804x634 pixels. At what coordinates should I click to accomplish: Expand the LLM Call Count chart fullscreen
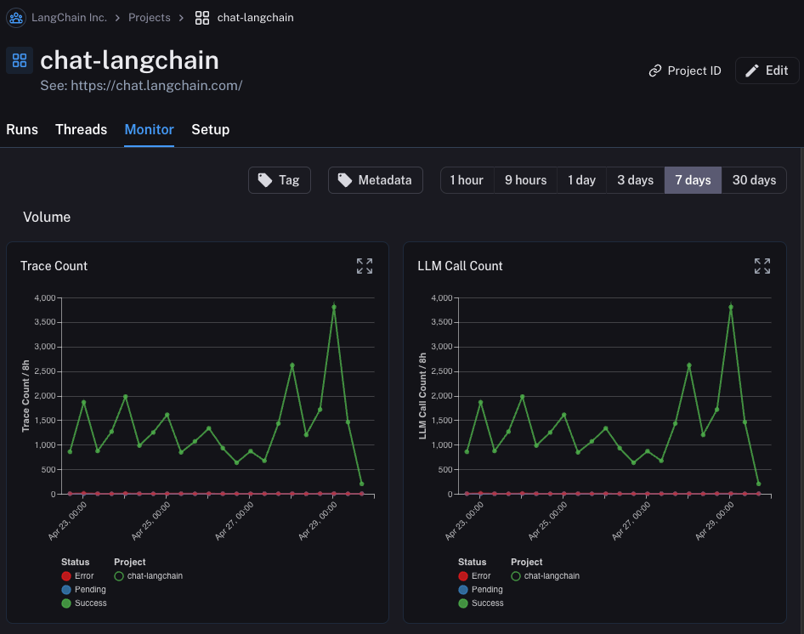coord(762,266)
